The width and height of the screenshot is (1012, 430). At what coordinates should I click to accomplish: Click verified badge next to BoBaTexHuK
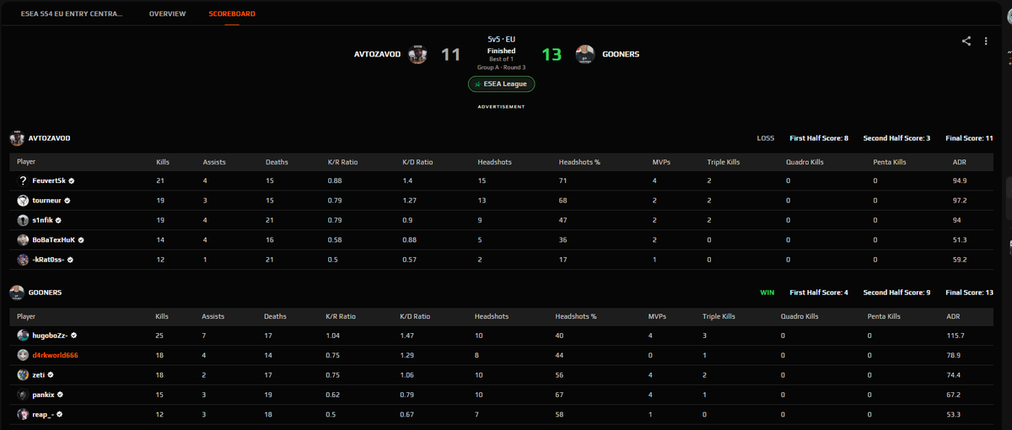pyautogui.click(x=81, y=239)
